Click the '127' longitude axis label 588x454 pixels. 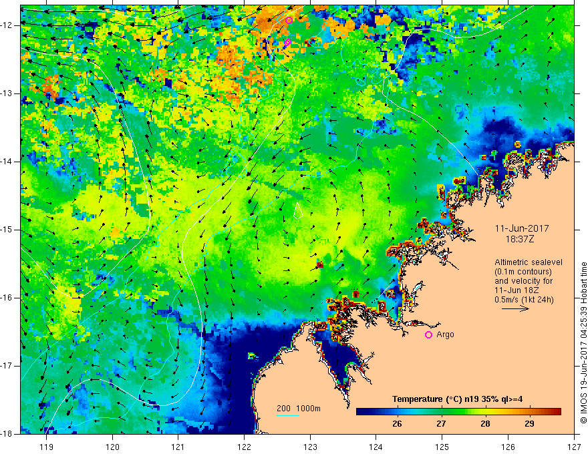click(x=574, y=447)
